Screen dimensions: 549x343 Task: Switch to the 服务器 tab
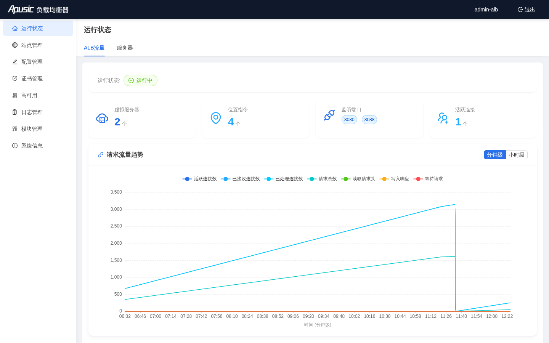125,48
